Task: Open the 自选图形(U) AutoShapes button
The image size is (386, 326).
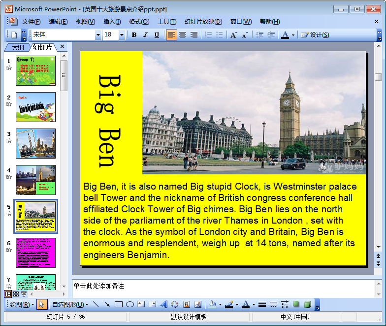Action: click(69, 305)
